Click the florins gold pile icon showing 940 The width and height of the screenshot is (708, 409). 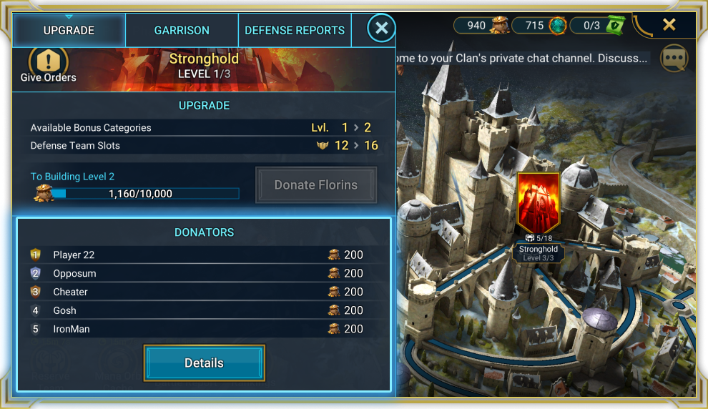499,25
